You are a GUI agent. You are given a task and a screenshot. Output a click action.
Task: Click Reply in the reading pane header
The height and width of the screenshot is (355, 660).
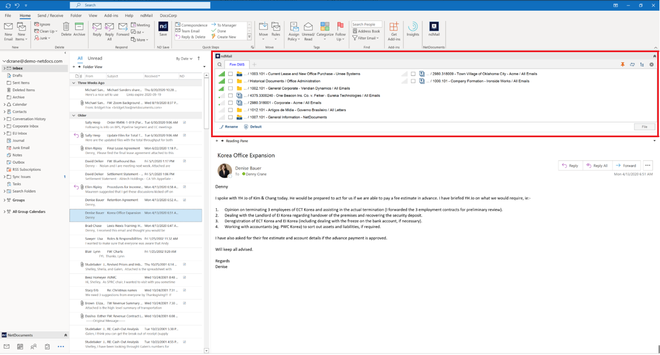click(x=570, y=166)
